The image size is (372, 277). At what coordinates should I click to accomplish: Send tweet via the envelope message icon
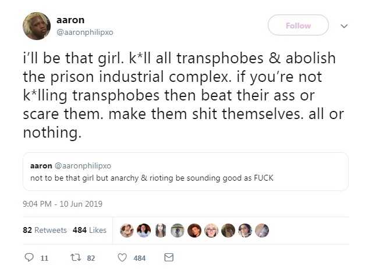[x=169, y=257]
